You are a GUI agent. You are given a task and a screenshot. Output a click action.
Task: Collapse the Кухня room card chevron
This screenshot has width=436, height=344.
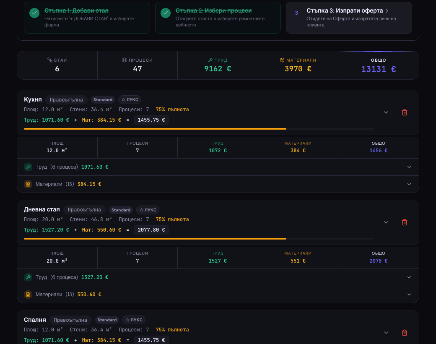386,112
